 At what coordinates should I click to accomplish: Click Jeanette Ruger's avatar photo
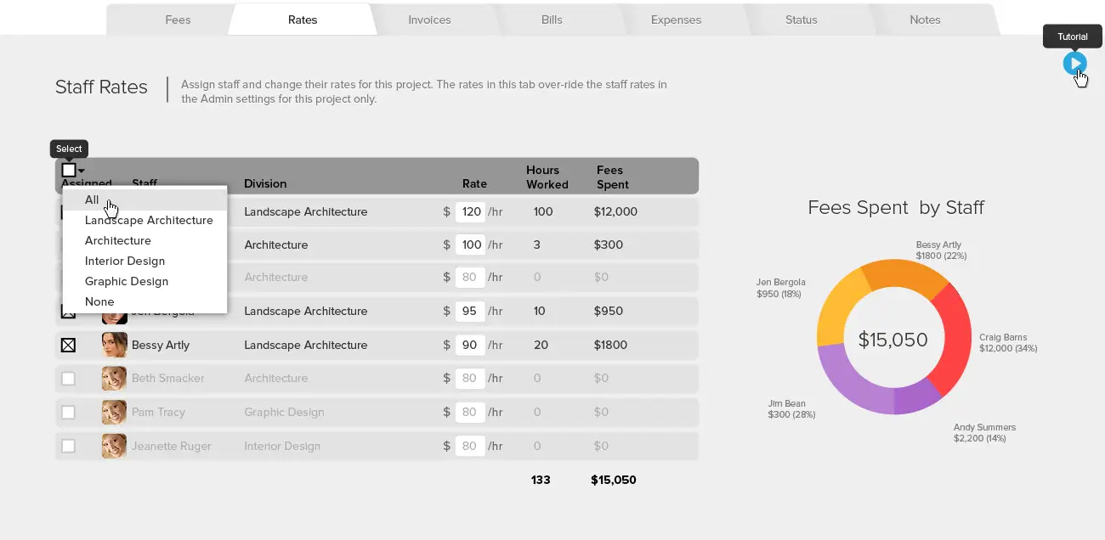tap(115, 447)
